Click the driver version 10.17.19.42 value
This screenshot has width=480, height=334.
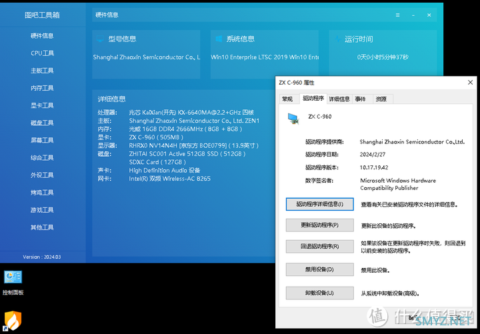click(374, 167)
